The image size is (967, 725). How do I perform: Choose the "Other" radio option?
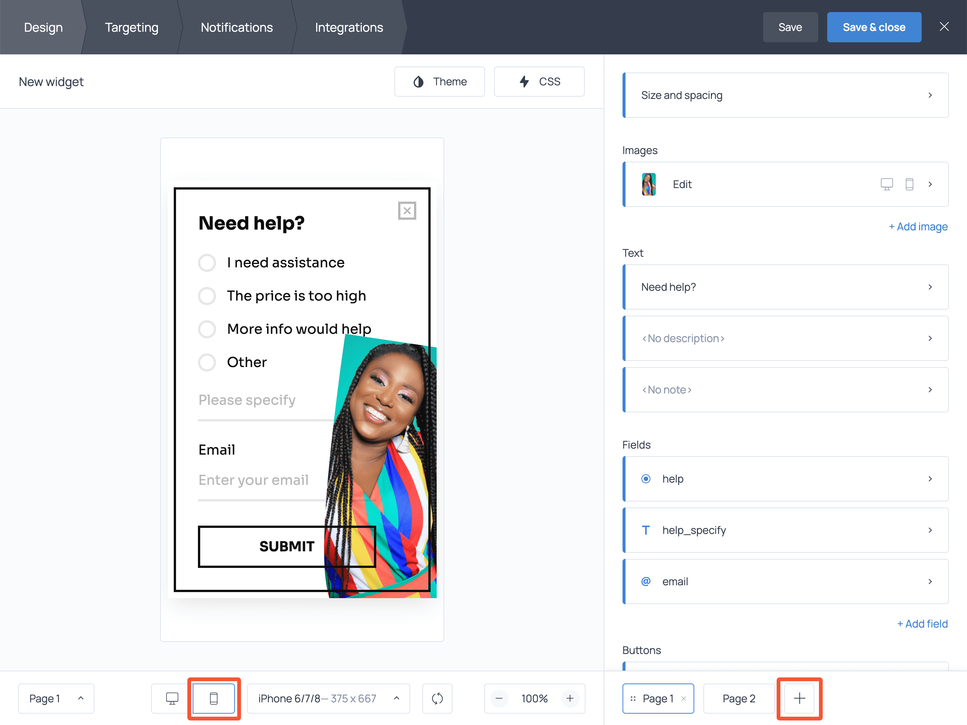click(207, 362)
